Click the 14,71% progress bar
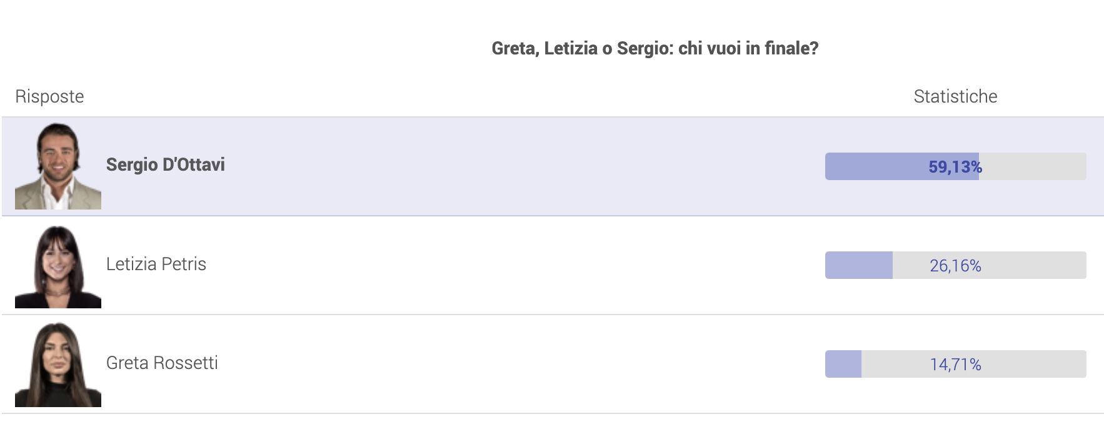 coord(955,364)
